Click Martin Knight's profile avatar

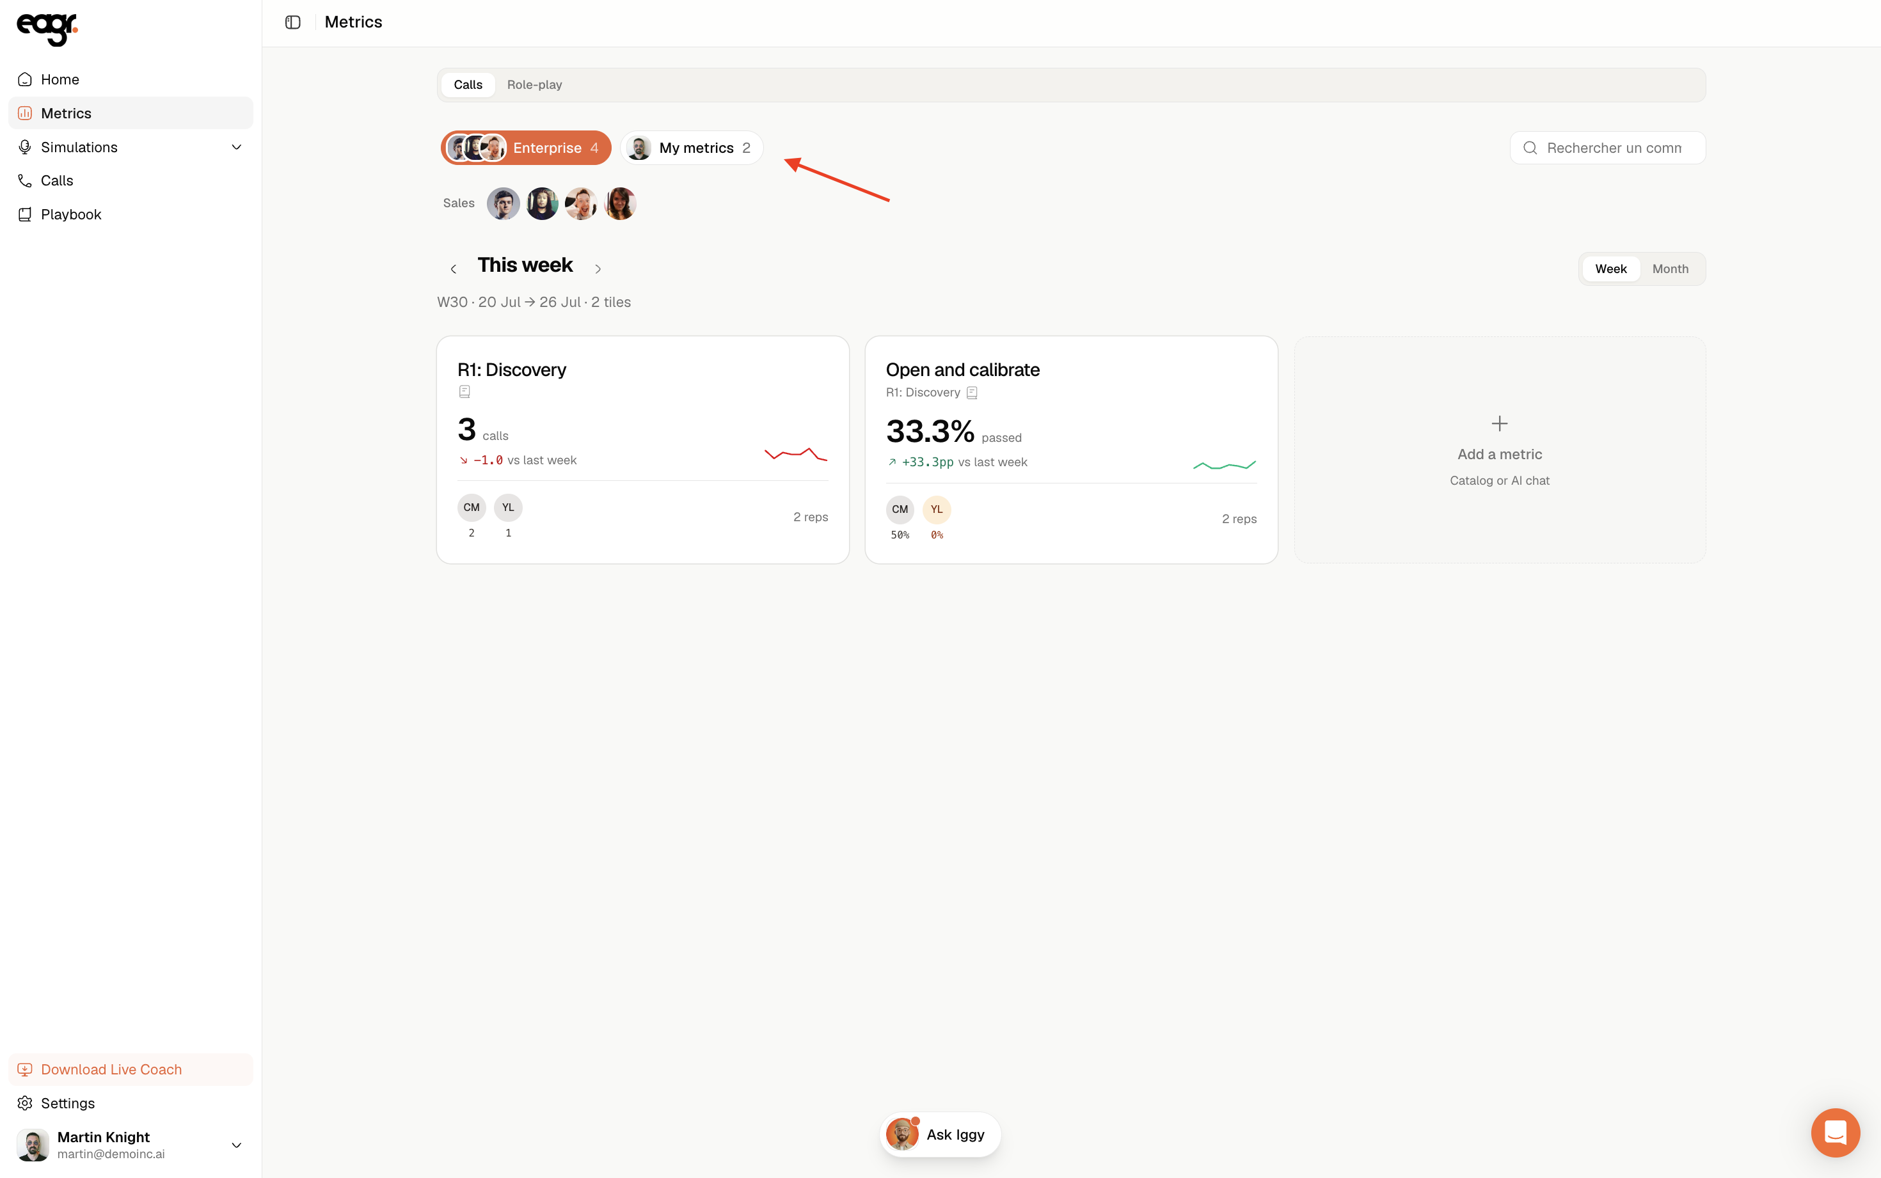pos(33,1145)
